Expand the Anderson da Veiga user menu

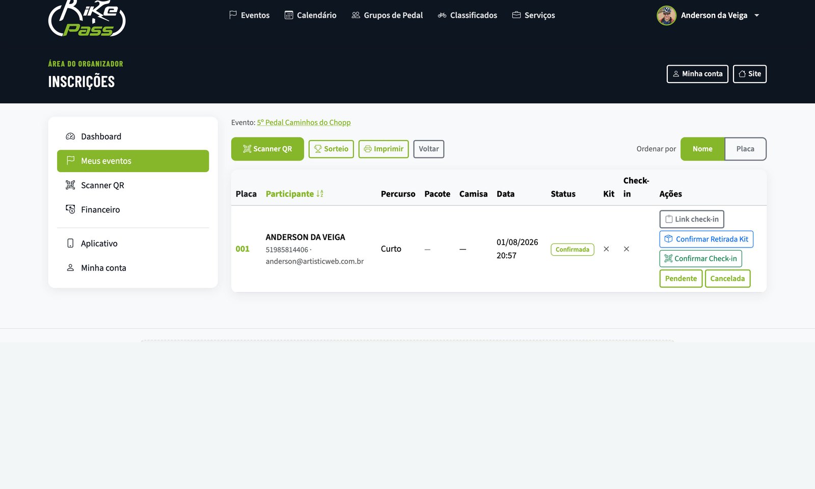pyautogui.click(x=709, y=15)
